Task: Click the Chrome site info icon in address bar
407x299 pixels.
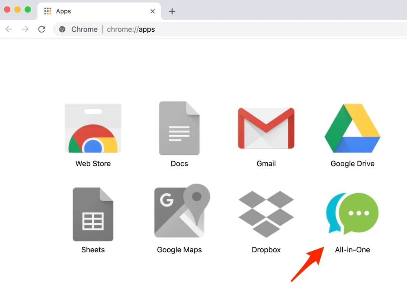Action: click(x=62, y=29)
